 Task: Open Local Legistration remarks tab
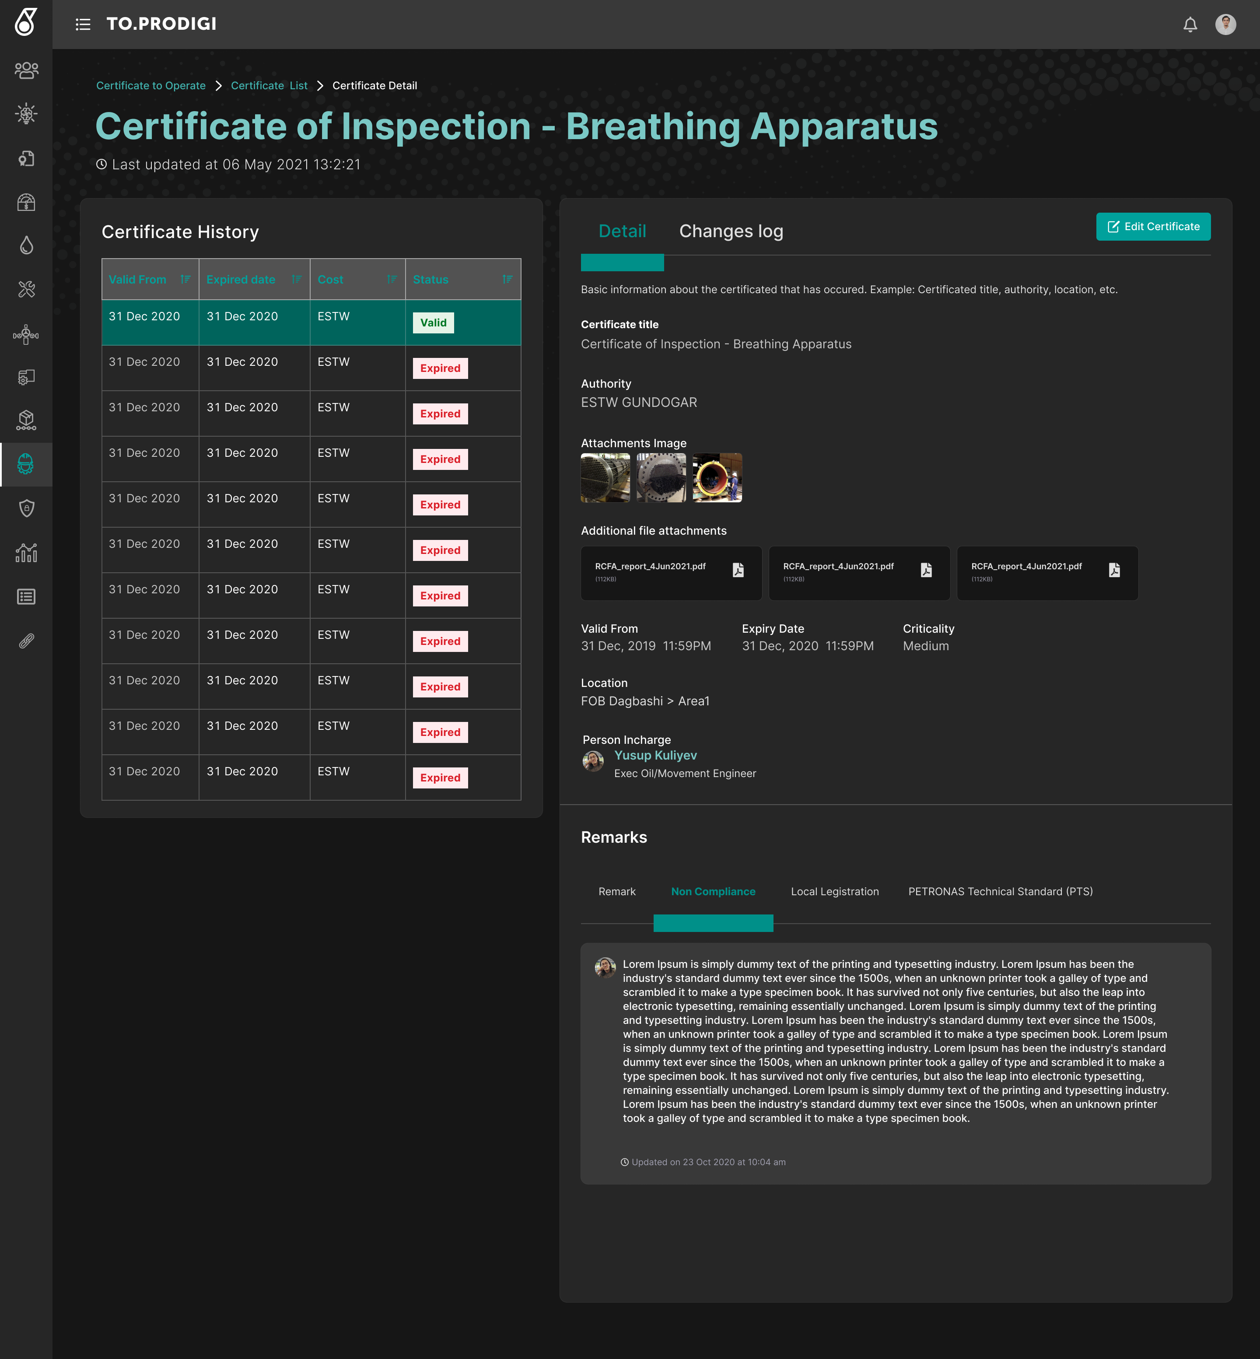(x=835, y=891)
